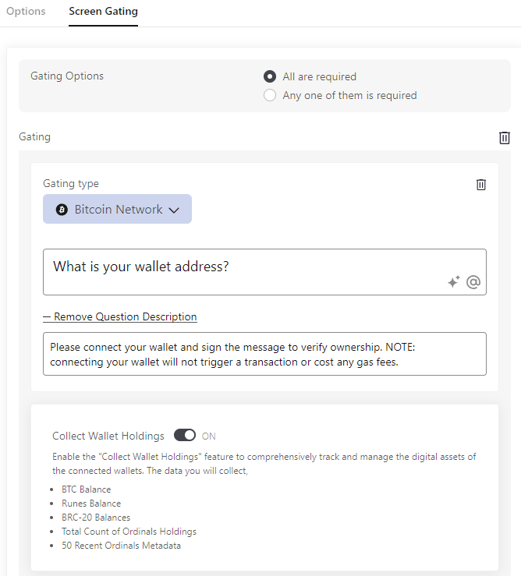Click the Remove Question Description link
Image resolution: width=521 pixels, height=576 pixels.
(125, 316)
